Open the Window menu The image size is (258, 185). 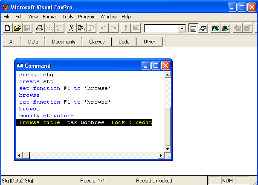[108, 17]
